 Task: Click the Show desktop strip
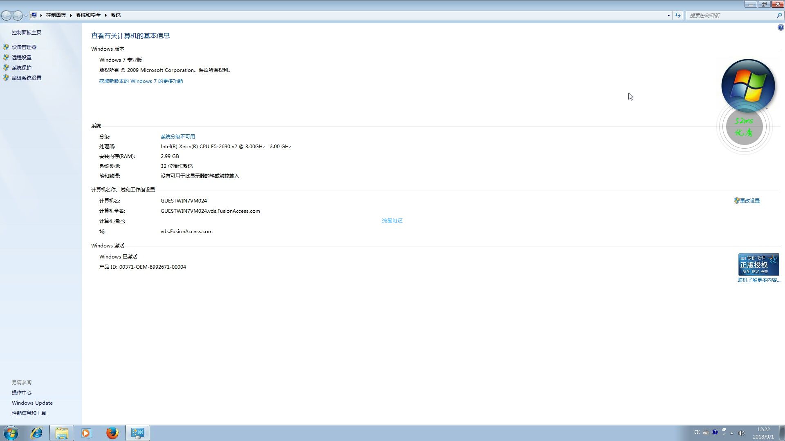782,433
